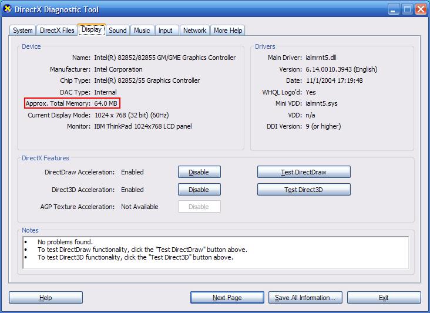
Task: Click the display mode 1024 x 768 (32 bit)
Action: tap(132, 115)
